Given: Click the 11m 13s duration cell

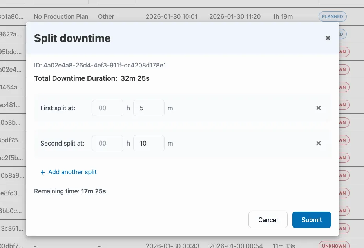Looking at the screenshot, I should [284, 246].
